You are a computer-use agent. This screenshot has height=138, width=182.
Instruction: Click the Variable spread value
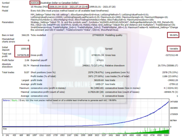point(174,49)
